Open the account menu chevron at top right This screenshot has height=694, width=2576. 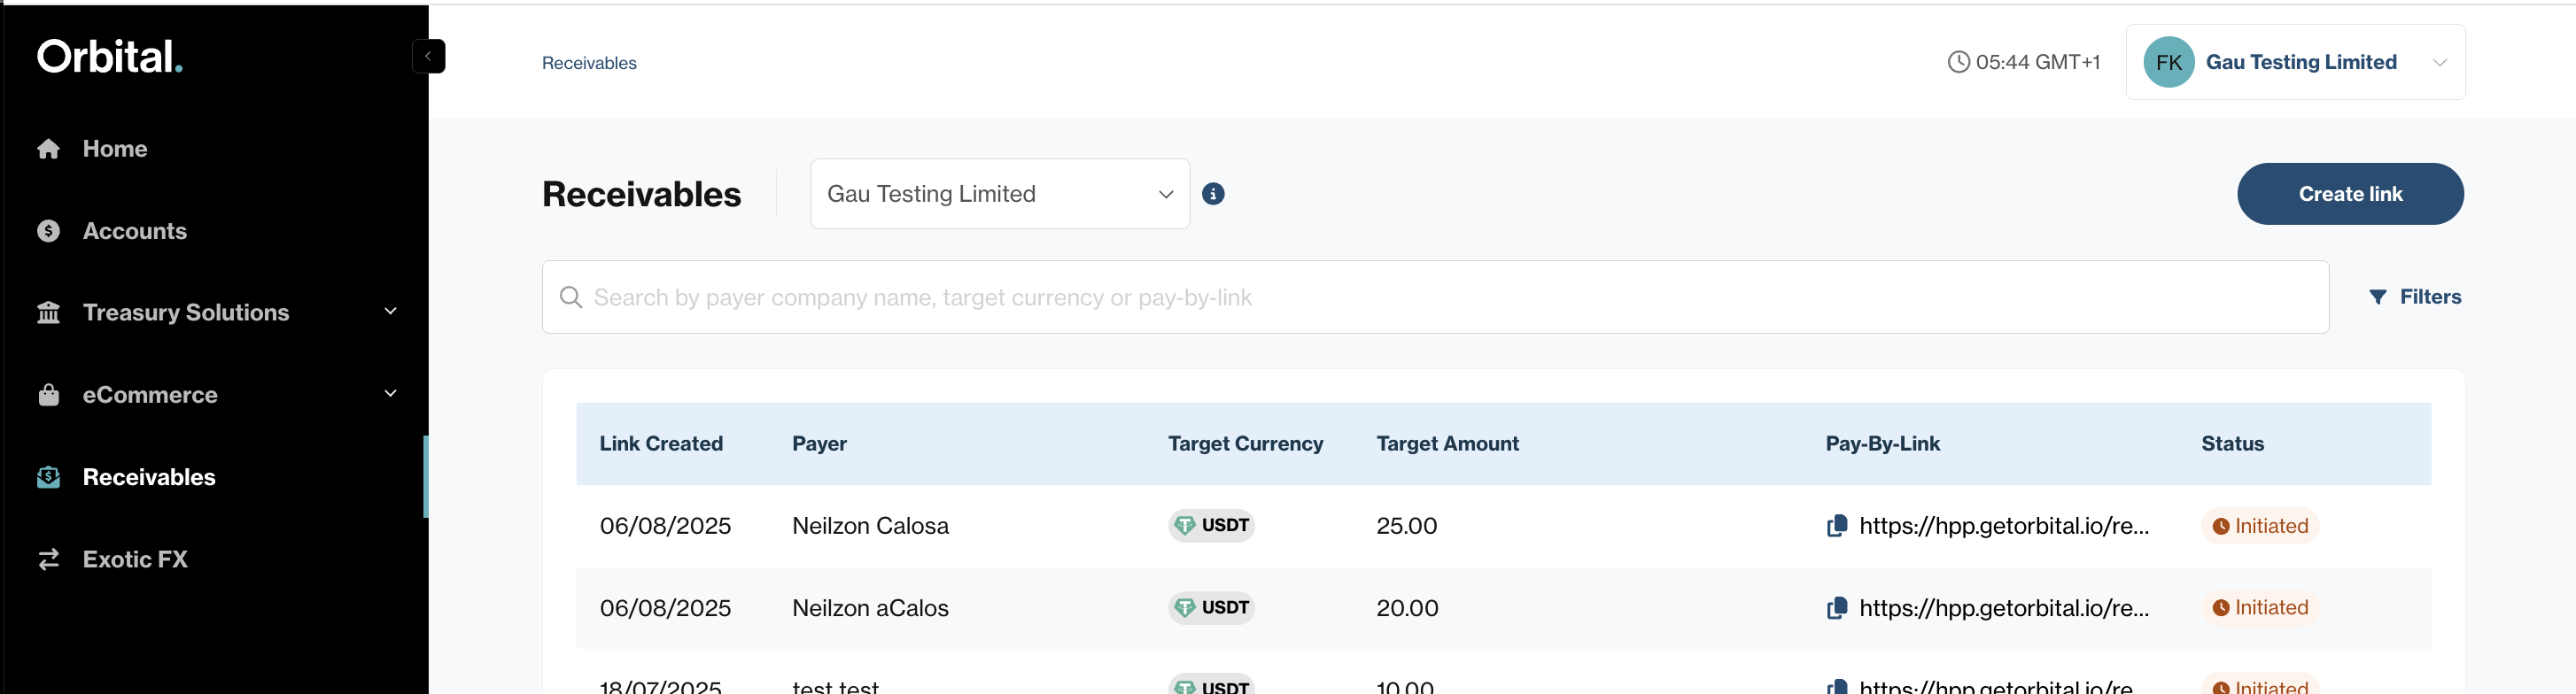(x=2439, y=62)
